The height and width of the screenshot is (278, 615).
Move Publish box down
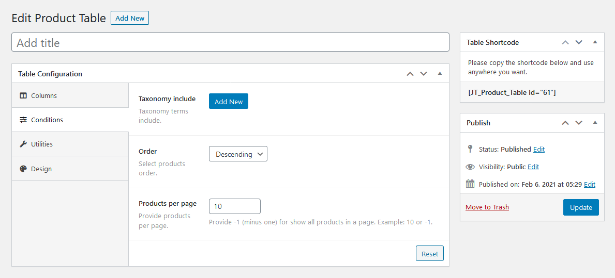tap(579, 123)
